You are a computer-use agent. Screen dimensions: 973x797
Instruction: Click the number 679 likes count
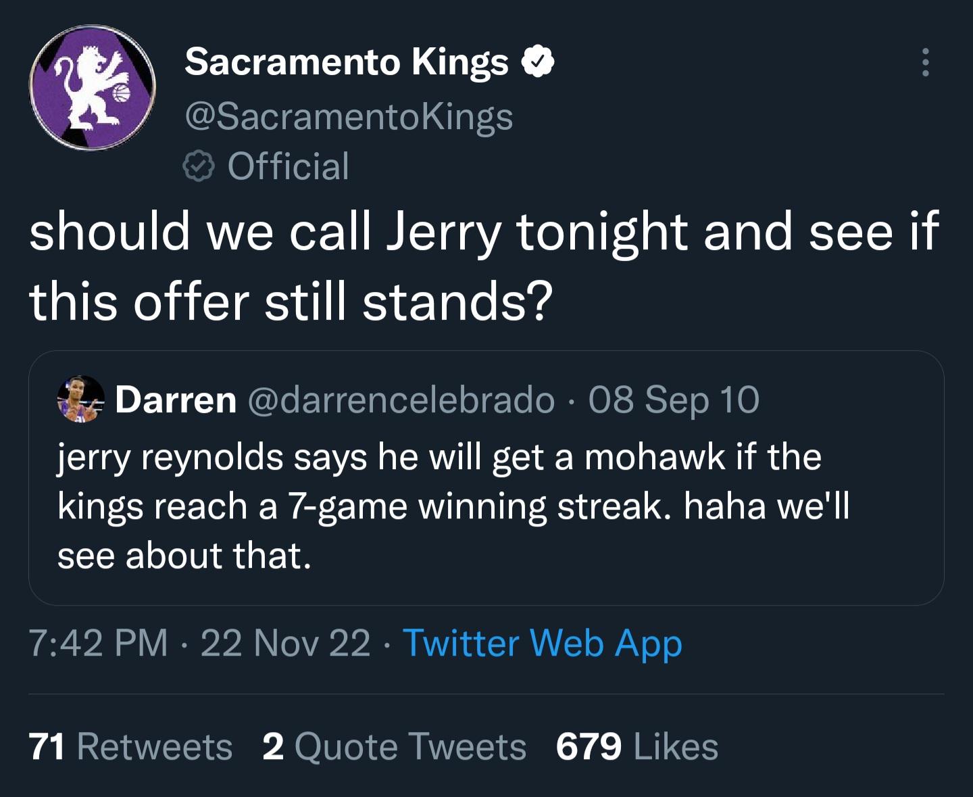589,747
